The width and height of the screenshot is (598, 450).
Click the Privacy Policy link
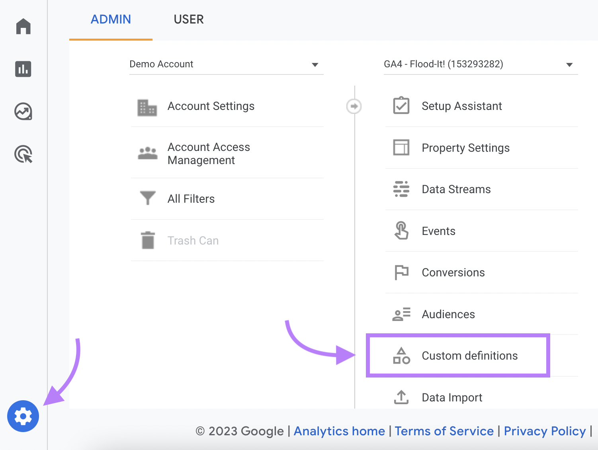pyautogui.click(x=545, y=431)
